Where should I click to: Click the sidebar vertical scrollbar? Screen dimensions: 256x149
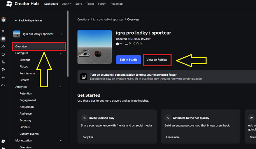point(68,44)
